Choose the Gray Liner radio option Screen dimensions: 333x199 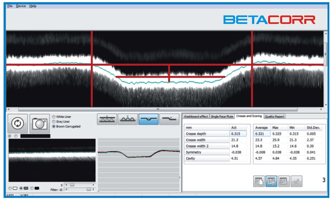(x=54, y=121)
